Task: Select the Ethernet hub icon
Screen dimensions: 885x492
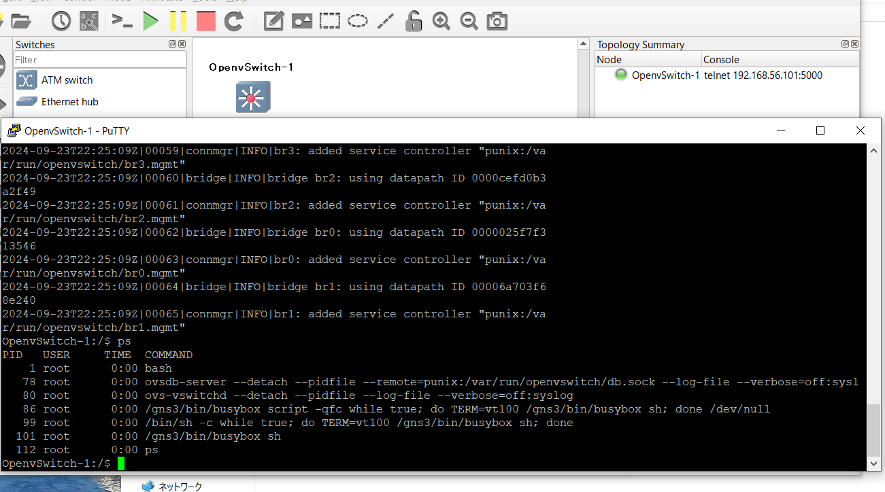Action: point(27,101)
